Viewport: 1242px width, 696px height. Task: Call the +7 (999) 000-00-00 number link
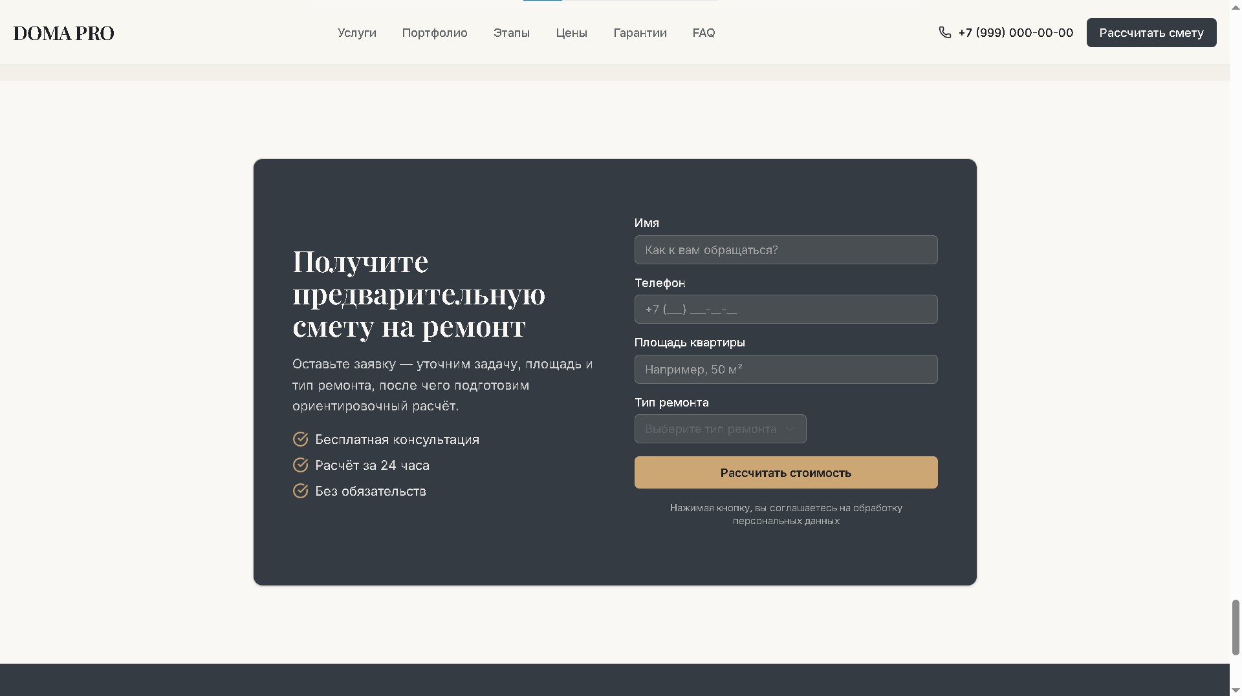[1016, 33]
